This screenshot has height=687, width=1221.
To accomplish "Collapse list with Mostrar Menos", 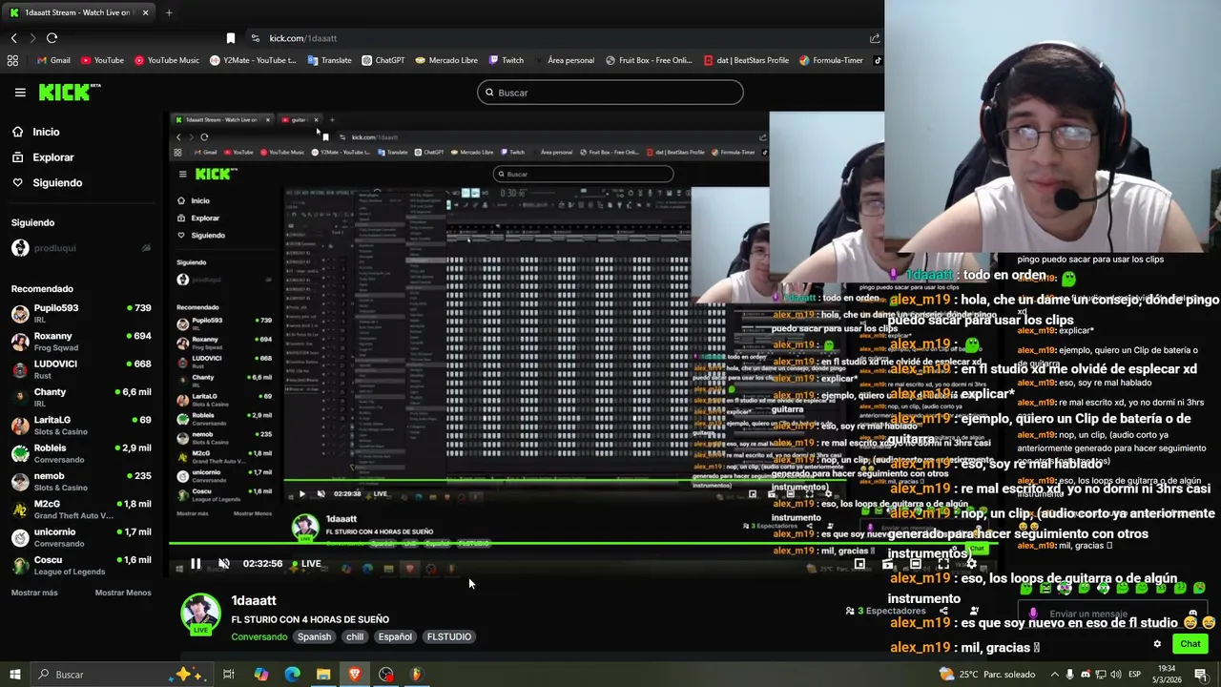I will pos(123,593).
